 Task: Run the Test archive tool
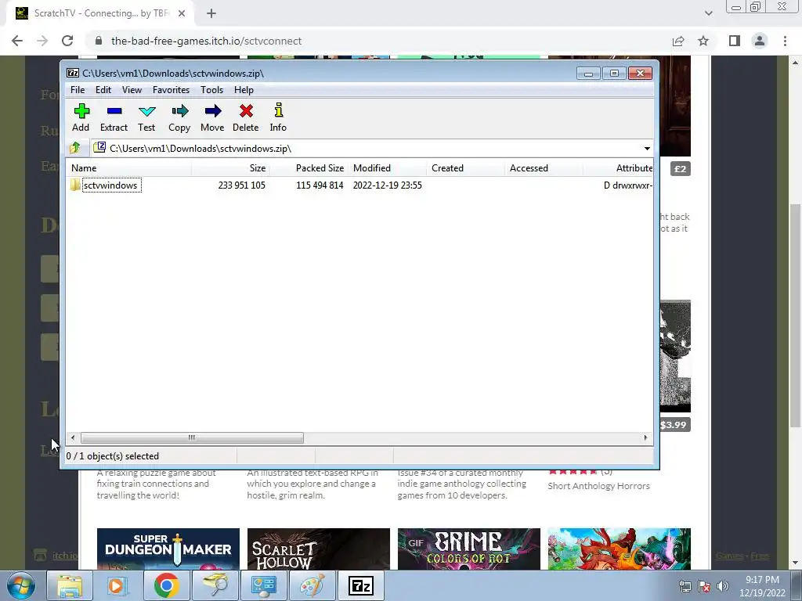(x=146, y=118)
